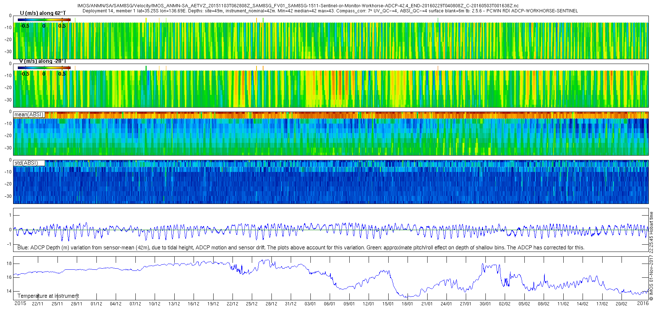Screen dimensions: 655x309
Task: Select the 'V (m/s) along -28°T' panel title
Action: pyautogui.click(x=42, y=61)
